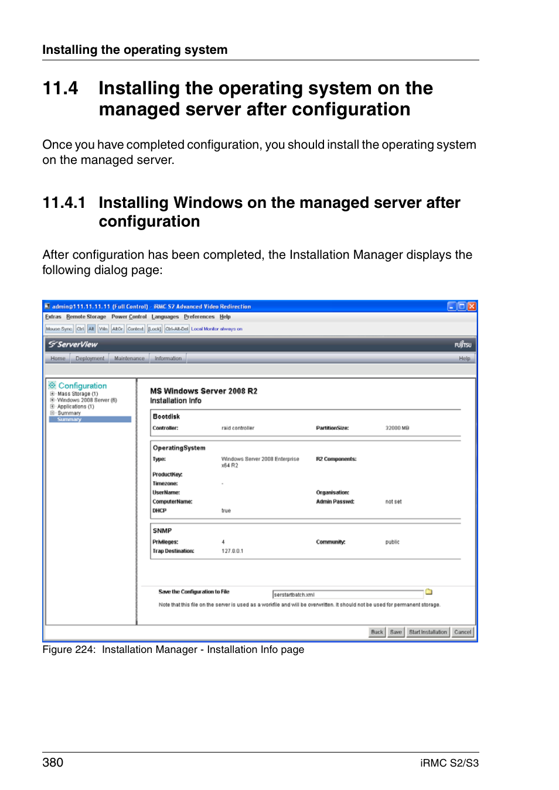Click the Cancel button
The image size is (559, 790).
click(463, 632)
